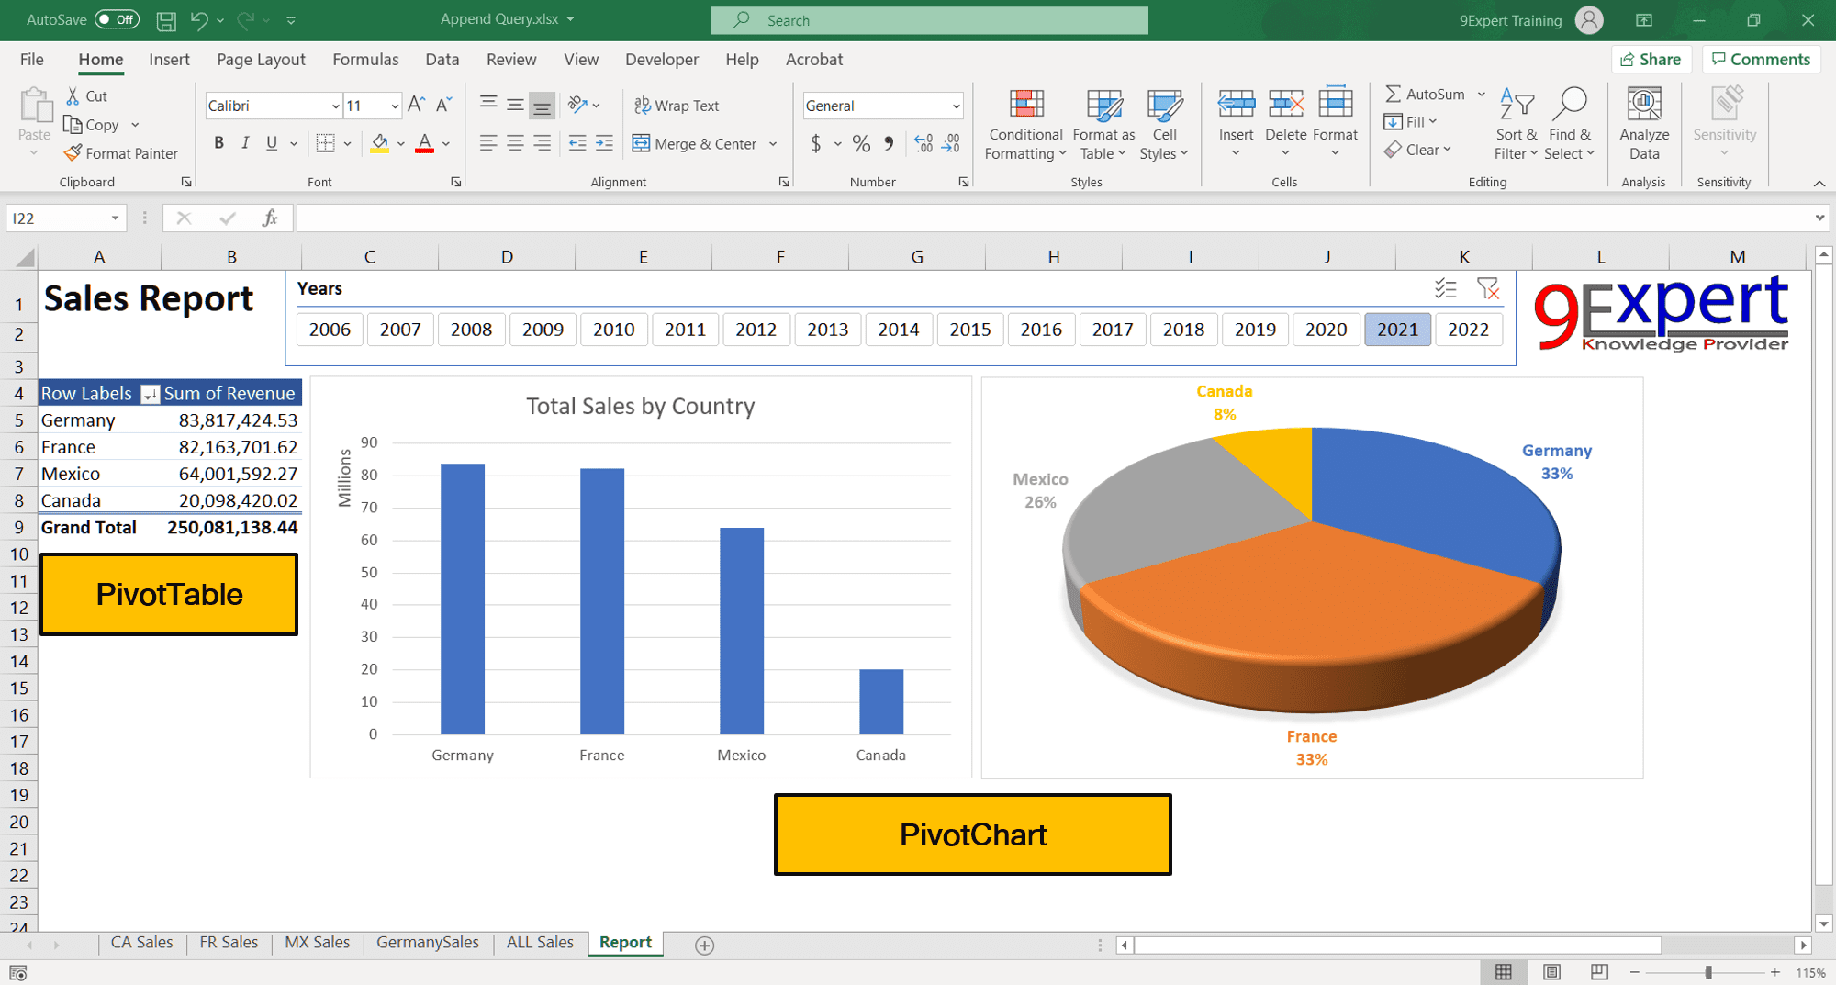Expand the Merge and Center options
The height and width of the screenshot is (985, 1836).
click(774, 143)
